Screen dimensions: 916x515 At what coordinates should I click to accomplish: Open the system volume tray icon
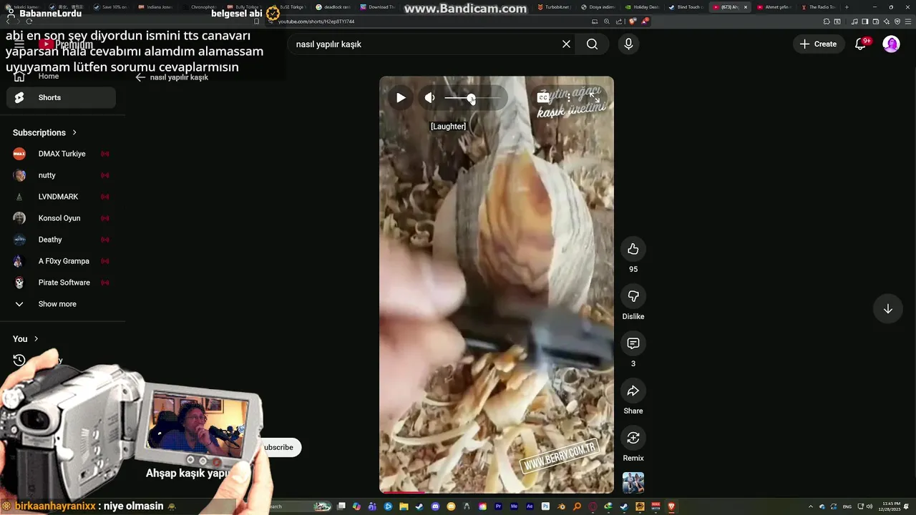(x=869, y=506)
